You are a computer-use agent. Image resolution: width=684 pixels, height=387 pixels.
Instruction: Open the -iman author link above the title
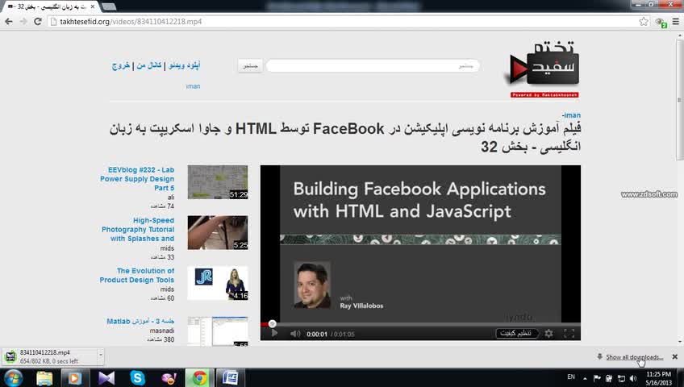point(571,115)
